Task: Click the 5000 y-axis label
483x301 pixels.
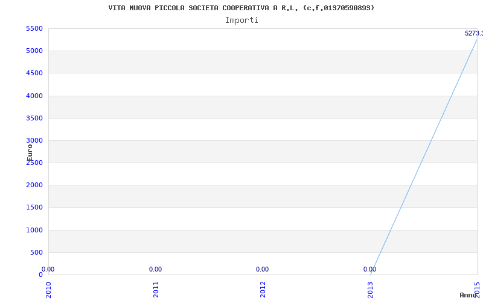Action: pos(34,51)
